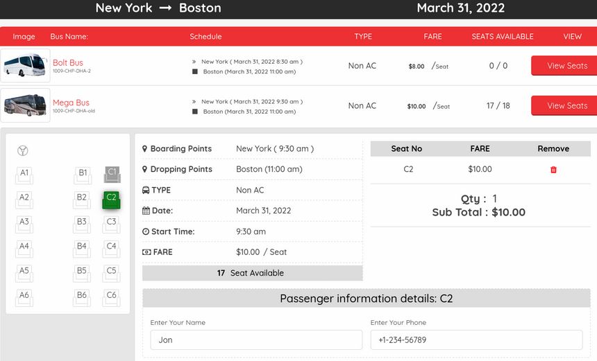The image size is (597, 361).
Task: Select seat A1 icon
Action: pos(24,175)
